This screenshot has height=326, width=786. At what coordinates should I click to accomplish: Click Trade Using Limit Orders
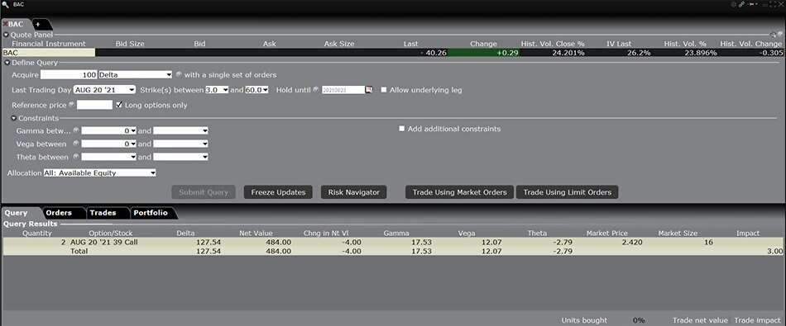coord(567,192)
